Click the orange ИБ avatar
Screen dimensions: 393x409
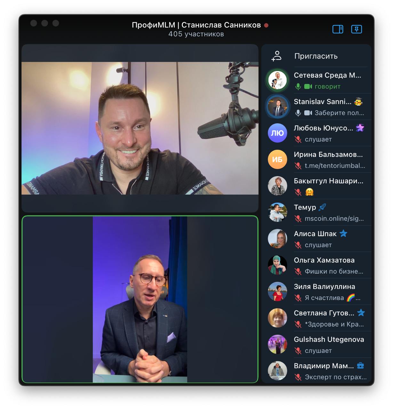277,159
